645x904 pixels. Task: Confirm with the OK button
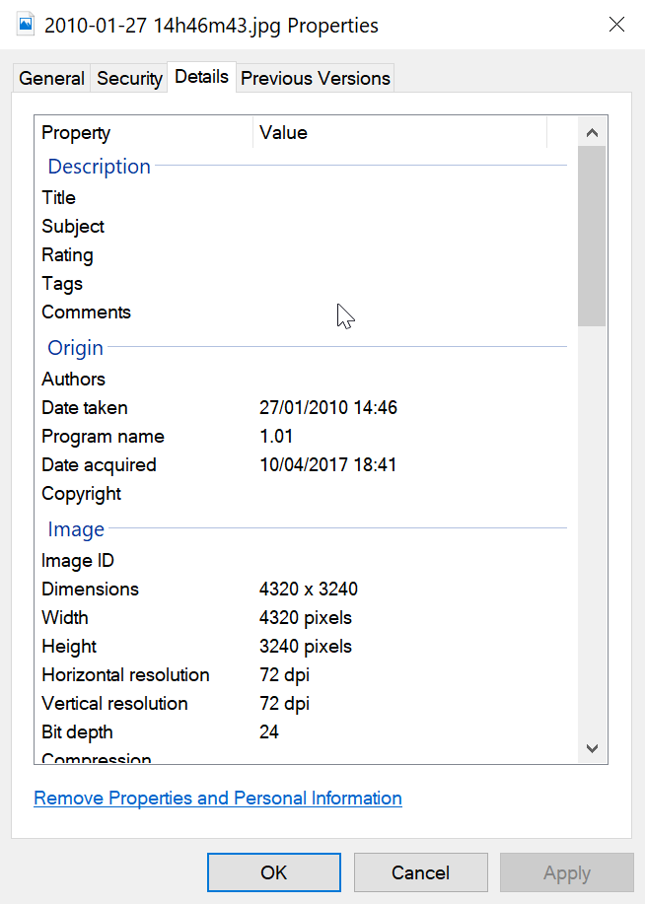[x=274, y=872]
